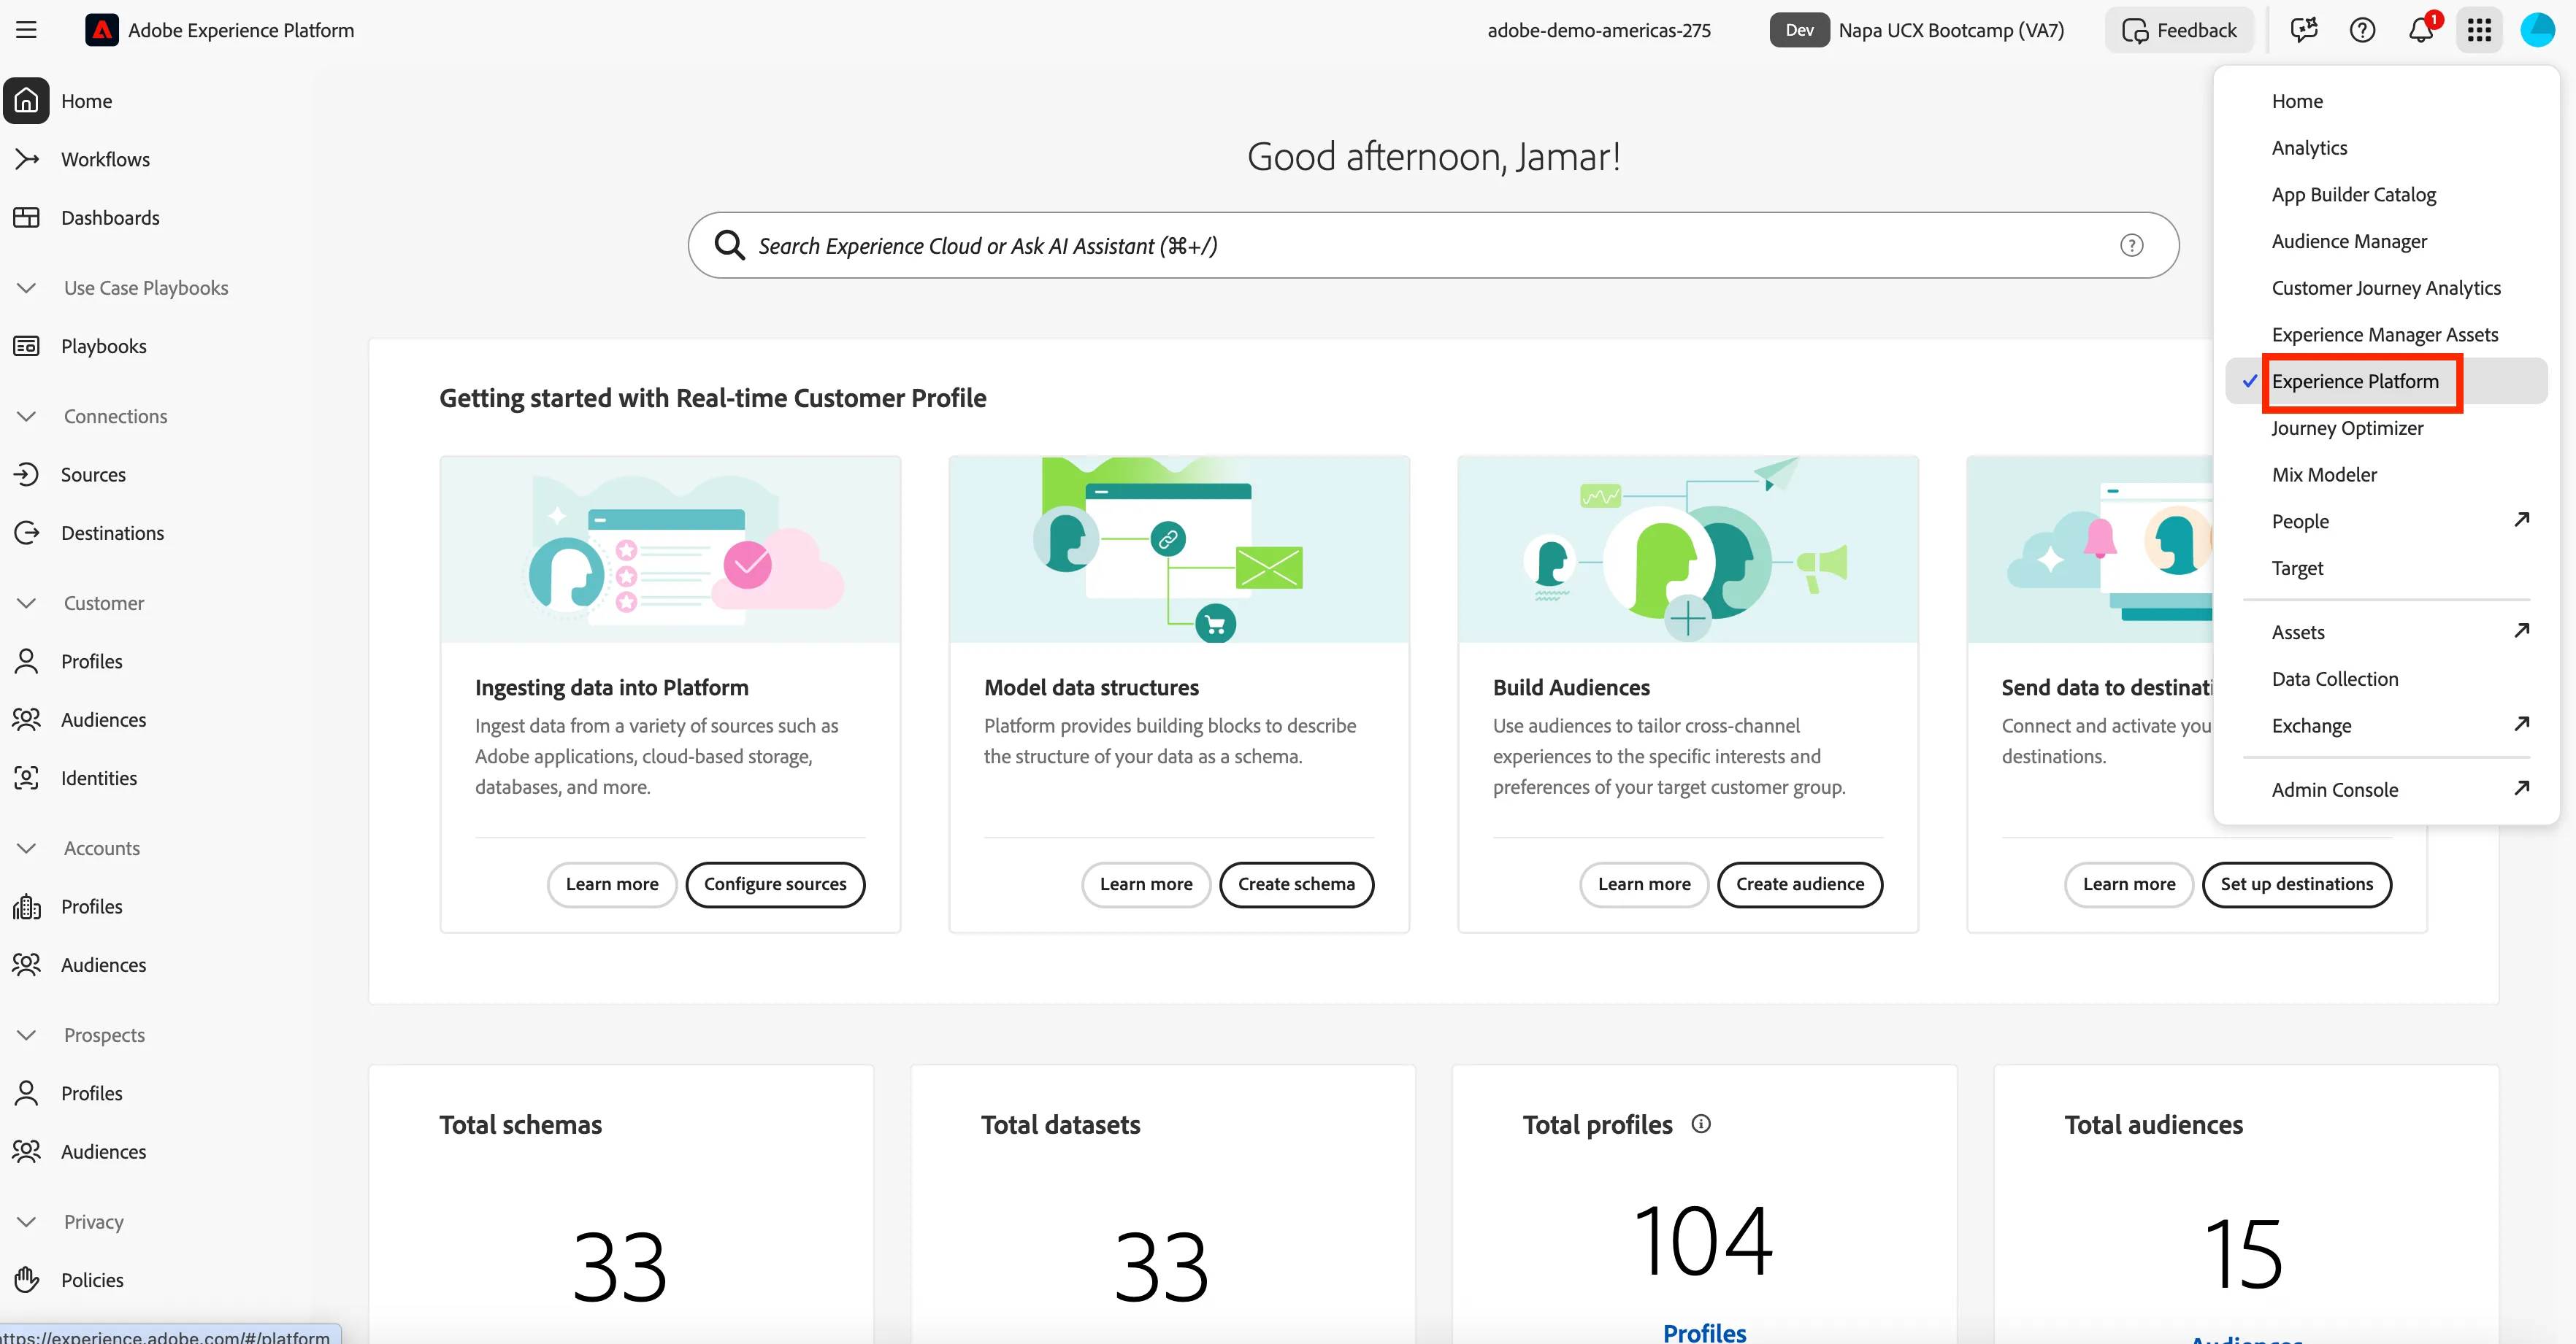Click the Destinations icon in sidebar
Image resolution: width=2576 pixels, height=1344 pixels.
(x=27, y=533)
